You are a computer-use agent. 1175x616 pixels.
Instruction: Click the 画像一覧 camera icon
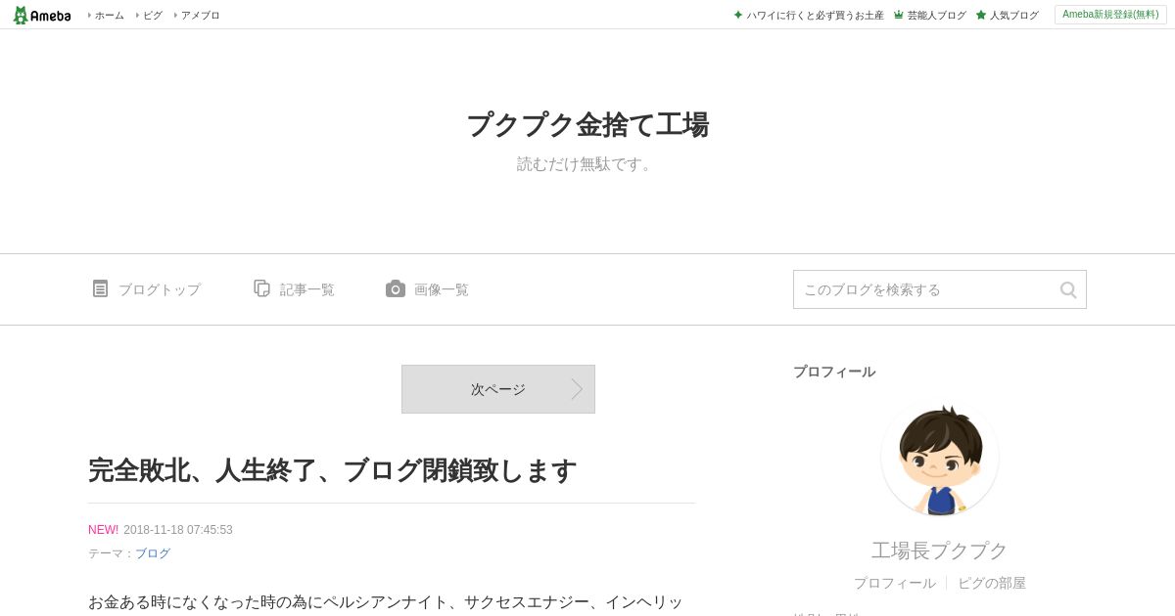click(x=396, y=288)
